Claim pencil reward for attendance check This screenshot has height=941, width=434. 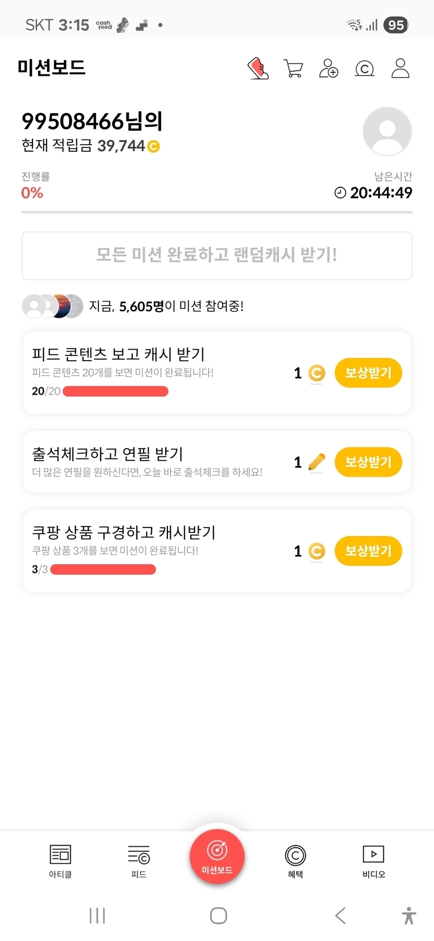(x=368, y=462)
